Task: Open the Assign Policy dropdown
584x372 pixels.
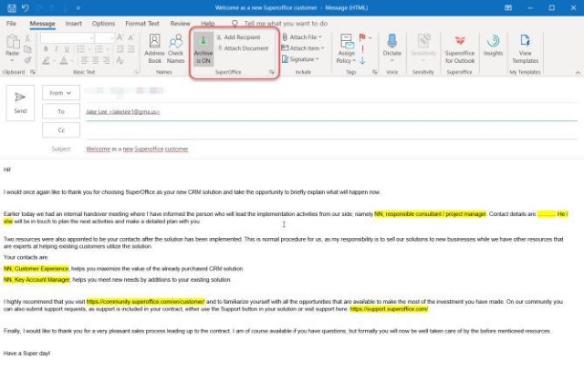Action: point(347,49)
